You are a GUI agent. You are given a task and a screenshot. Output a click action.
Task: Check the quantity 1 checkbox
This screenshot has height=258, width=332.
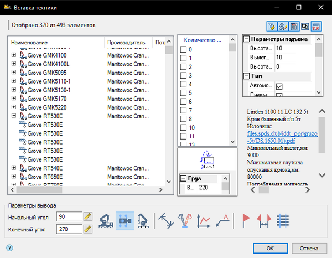pyautogui.click(x=183, y=58)
